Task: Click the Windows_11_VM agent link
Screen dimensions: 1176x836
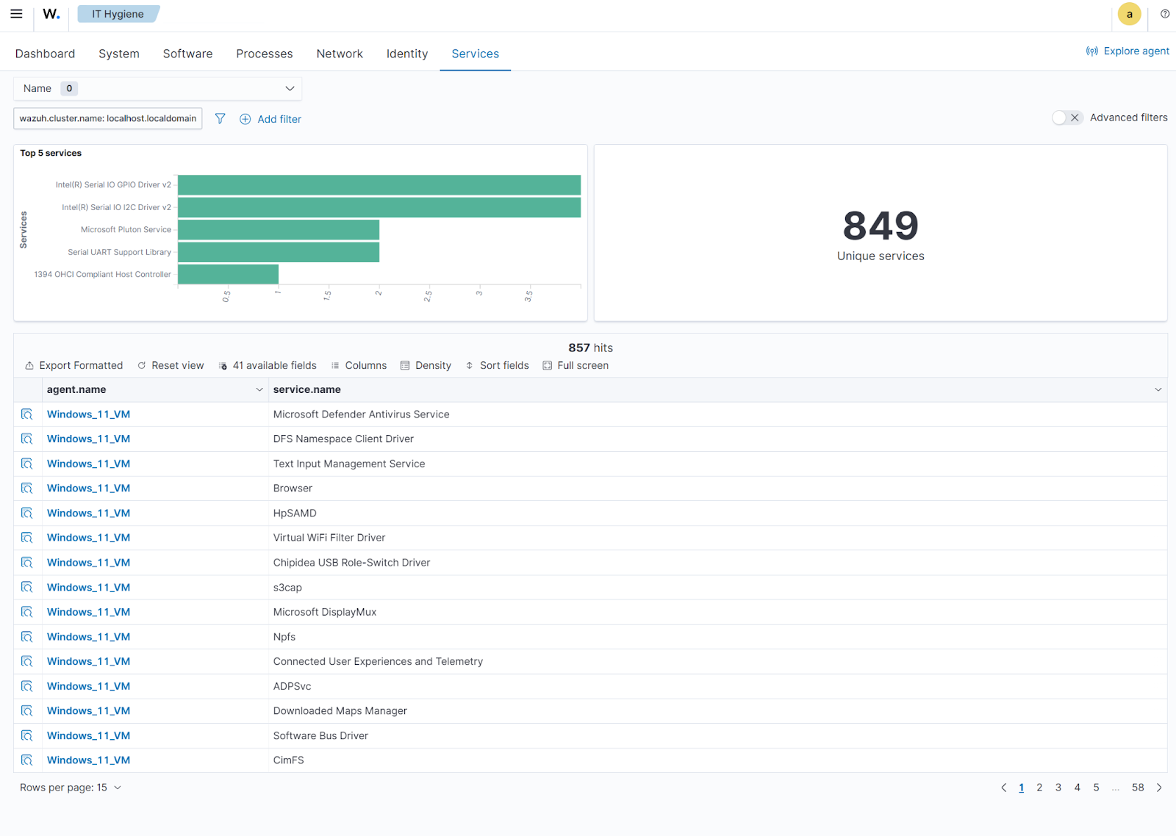Action: [88, 414]
